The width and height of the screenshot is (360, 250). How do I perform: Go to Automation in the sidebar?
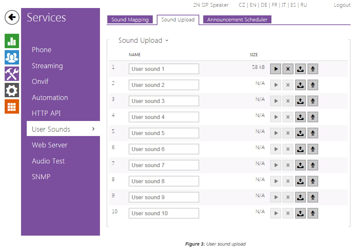pos(50,98)
